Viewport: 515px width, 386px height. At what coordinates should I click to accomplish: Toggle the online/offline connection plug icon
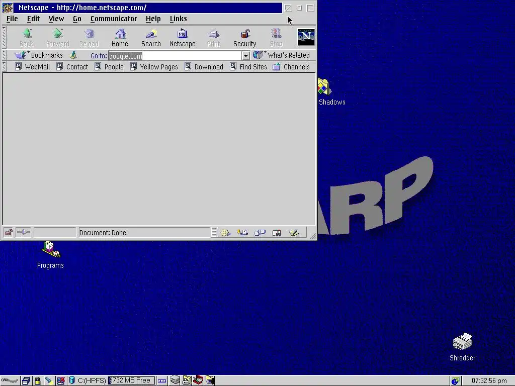click(x=23, y=232)
